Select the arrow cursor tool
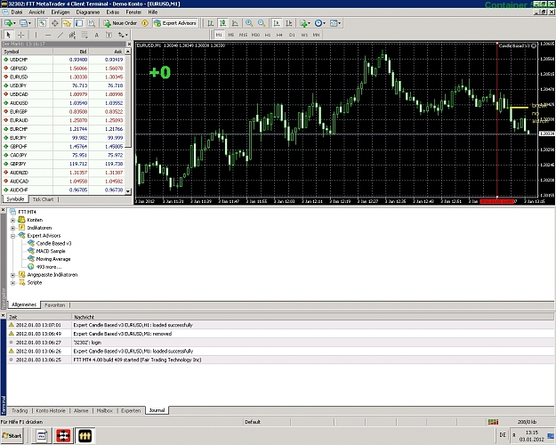The height and width of the screenshot is (445, 556). (x=9, y=35)
